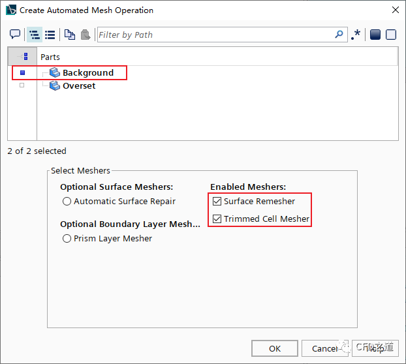
Task: Select the Background tree item
Action: 88,72
